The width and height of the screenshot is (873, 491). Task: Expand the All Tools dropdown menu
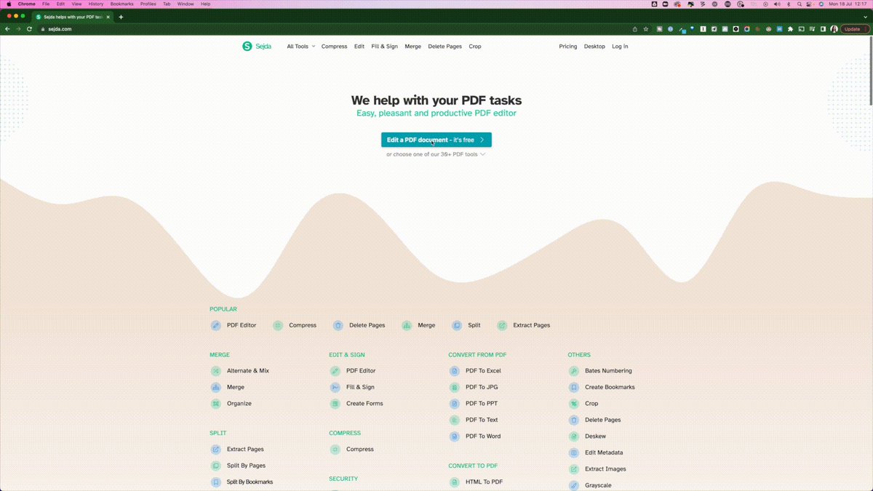click(301, 47)
